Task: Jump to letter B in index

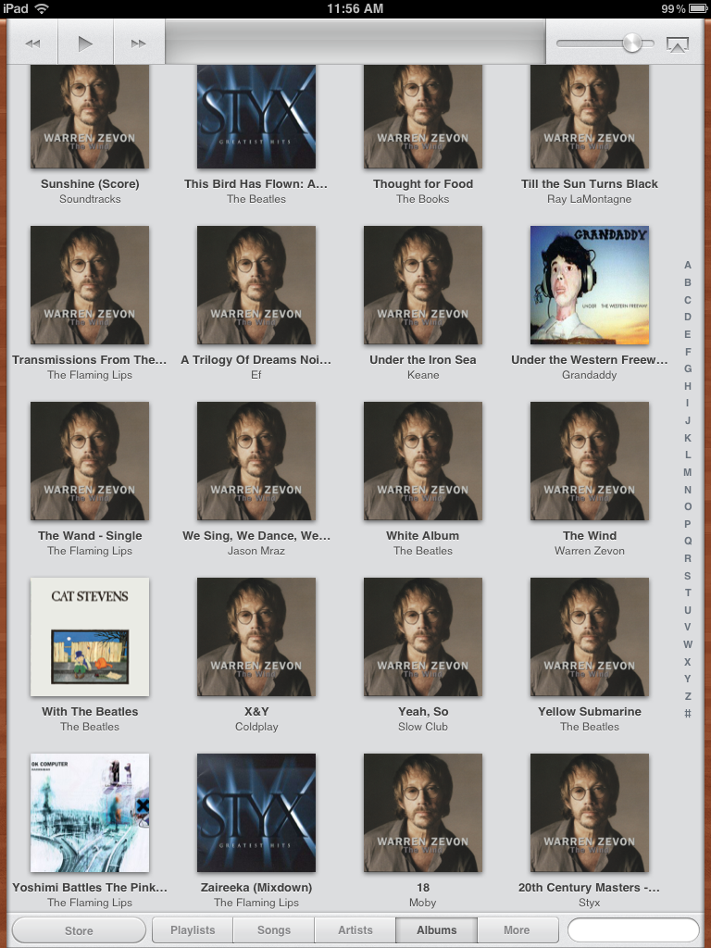Action: click(688, 282)
